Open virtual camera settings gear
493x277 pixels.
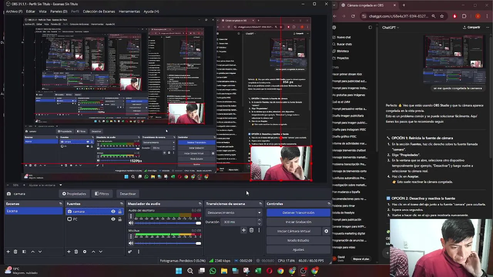point(326,231)
